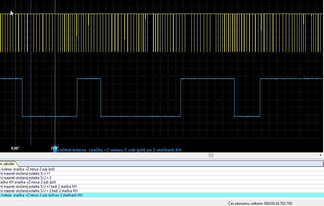The height and width of the screenshot is (206, 324).
Task: Click the 630° angle label
Action: (x=15, y=148)
